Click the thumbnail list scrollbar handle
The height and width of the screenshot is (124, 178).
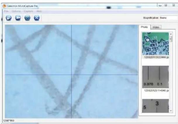point(171,39)
